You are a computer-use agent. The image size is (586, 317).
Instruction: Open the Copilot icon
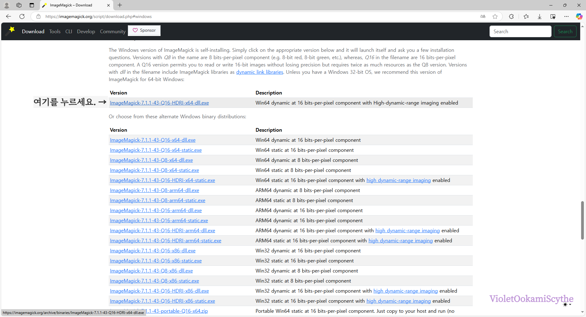(x=579, y=16)
